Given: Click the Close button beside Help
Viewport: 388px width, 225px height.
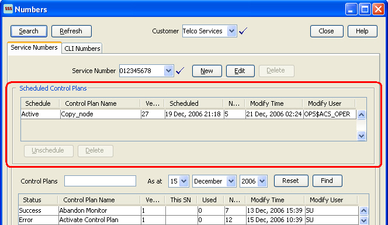Looking at the screenshot, I should click(x=327, y=31).
